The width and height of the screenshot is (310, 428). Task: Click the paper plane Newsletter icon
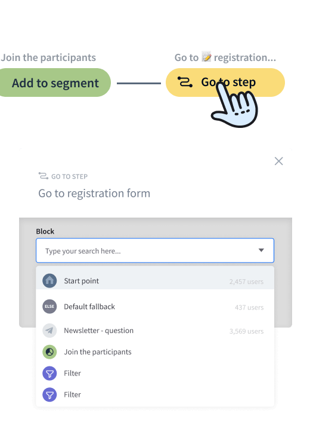49,331
